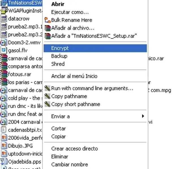Select the Ojadebida.pps file name
This screenshot has height=169, width=183.
click(25, 162)
